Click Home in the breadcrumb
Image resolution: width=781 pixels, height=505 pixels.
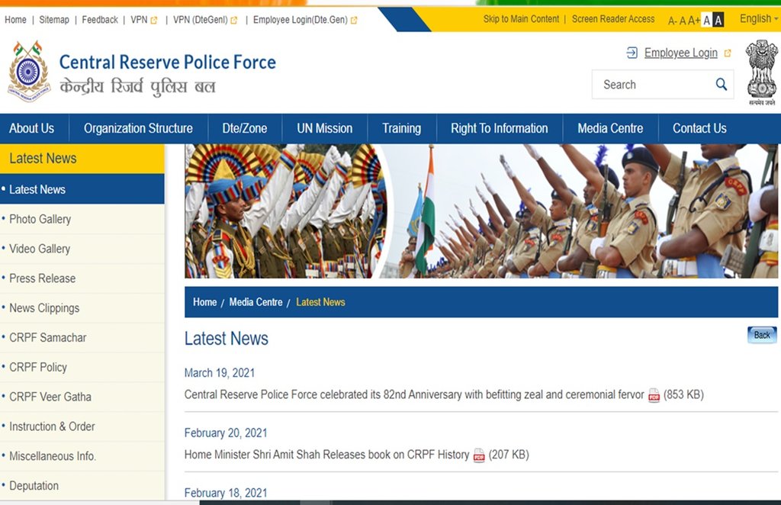click(204, 302)
